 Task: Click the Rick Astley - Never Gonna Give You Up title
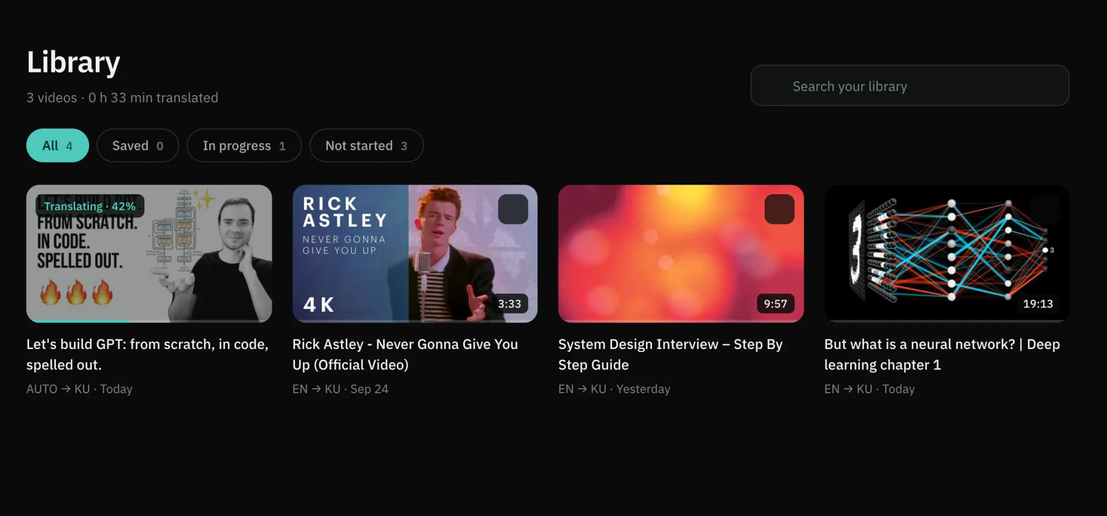click(405, 355)
